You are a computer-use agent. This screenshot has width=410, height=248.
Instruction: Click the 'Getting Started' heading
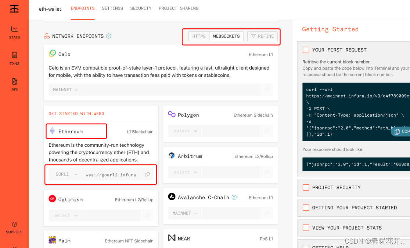click(330, 29)
